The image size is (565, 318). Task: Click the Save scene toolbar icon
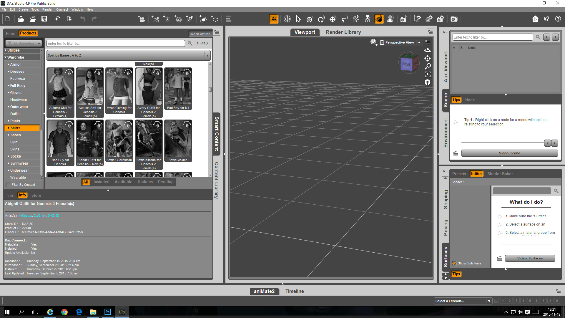(x=44, y=19)
